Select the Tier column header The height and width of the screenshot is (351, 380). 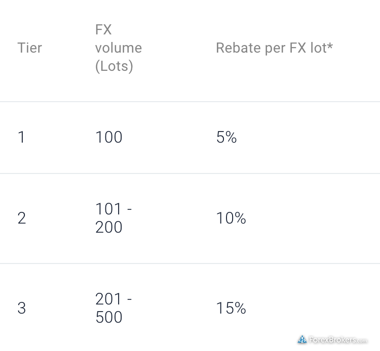[x=30, y=48]
